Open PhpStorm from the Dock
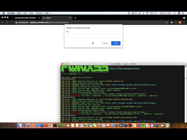The height and width of the screenshot is (140, 187). (126, 125)
